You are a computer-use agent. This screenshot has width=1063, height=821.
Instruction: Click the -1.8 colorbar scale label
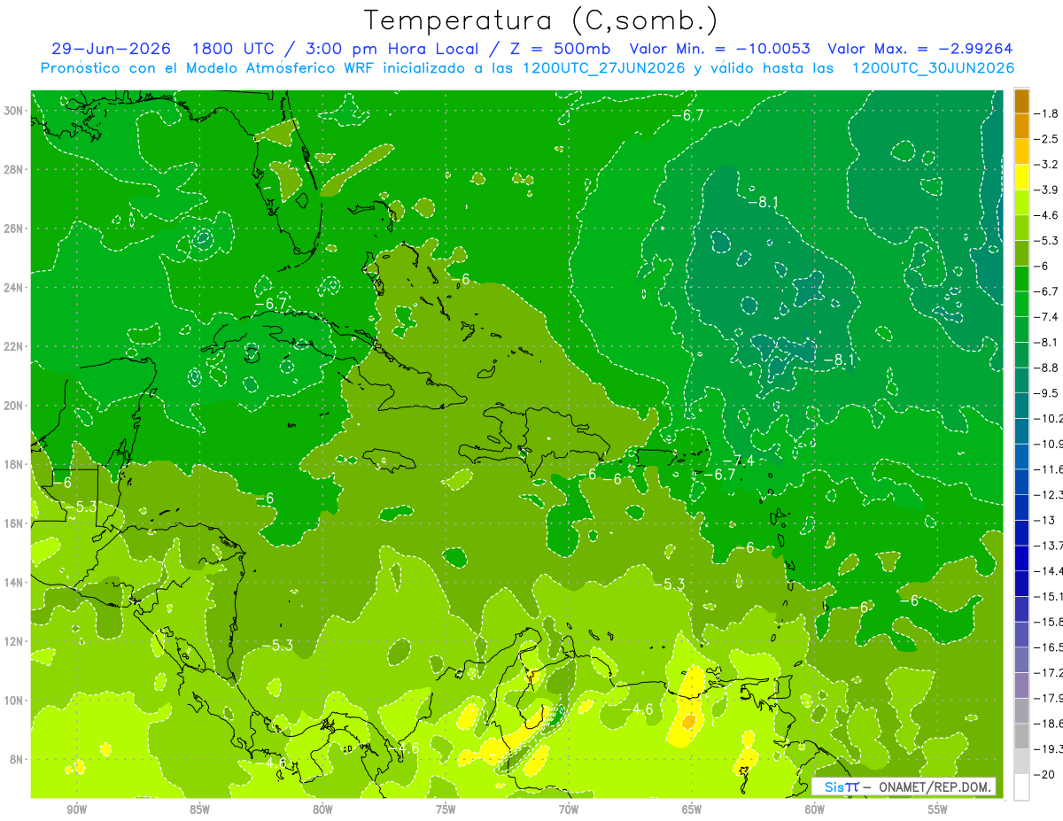[1047, 113]
